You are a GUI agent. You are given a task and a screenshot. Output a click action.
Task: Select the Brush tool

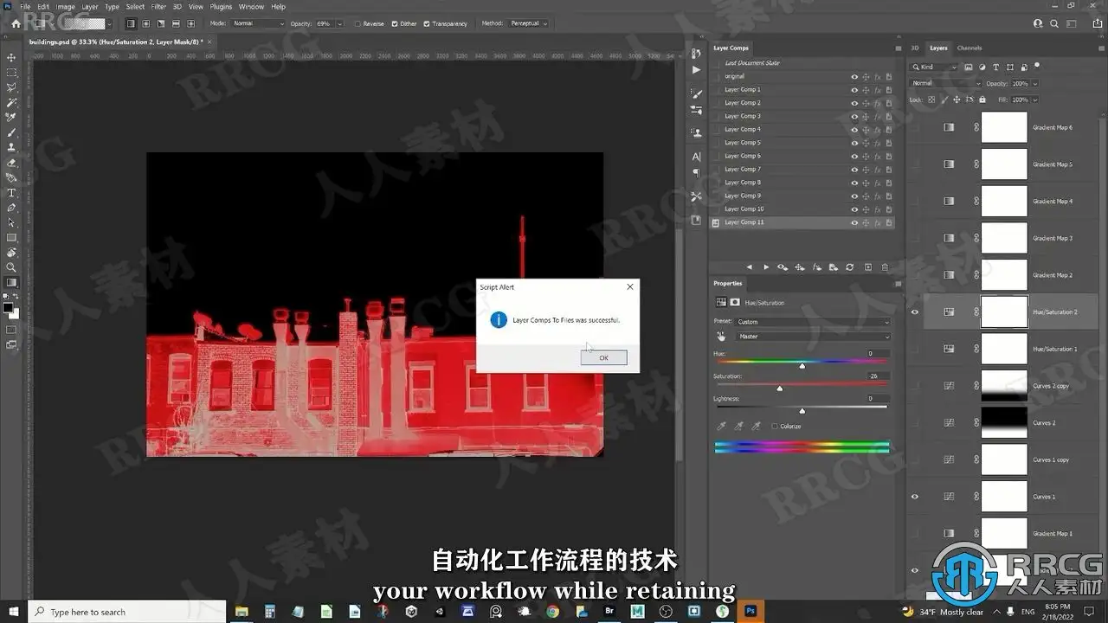tap(11, 133)
